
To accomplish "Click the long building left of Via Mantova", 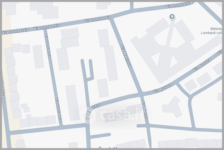I will coord(111,63).
